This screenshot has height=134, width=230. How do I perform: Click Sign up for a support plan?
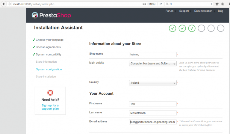pos(50,107)
